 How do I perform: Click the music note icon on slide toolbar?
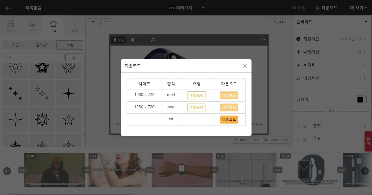click(x=153, y=40)
